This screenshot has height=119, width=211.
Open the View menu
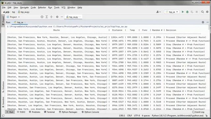point(16,8)
